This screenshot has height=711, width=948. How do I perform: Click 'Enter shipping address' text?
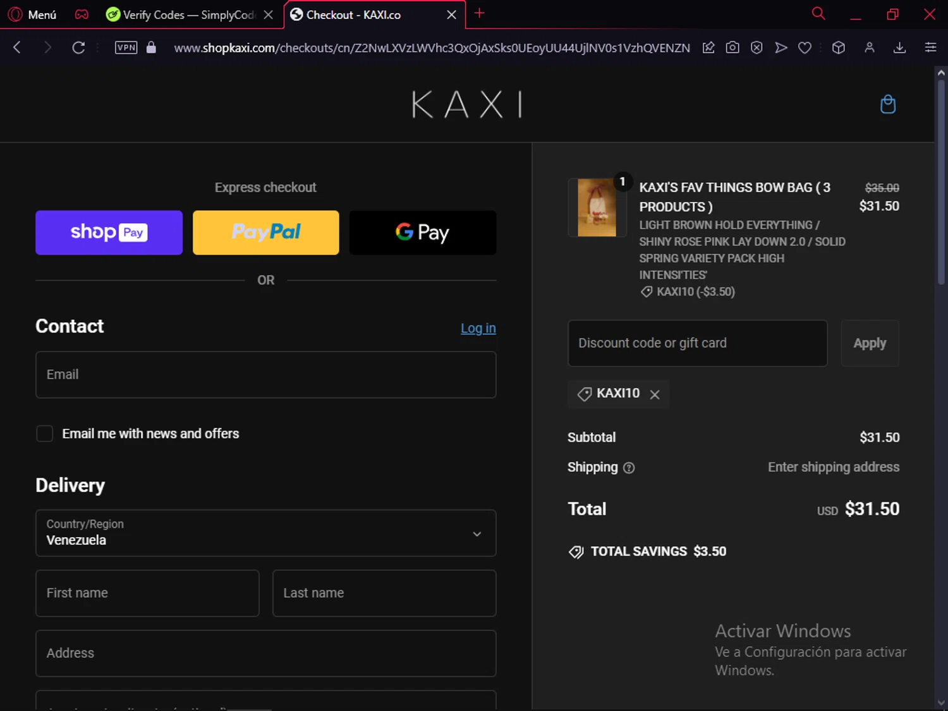[834, 467]
